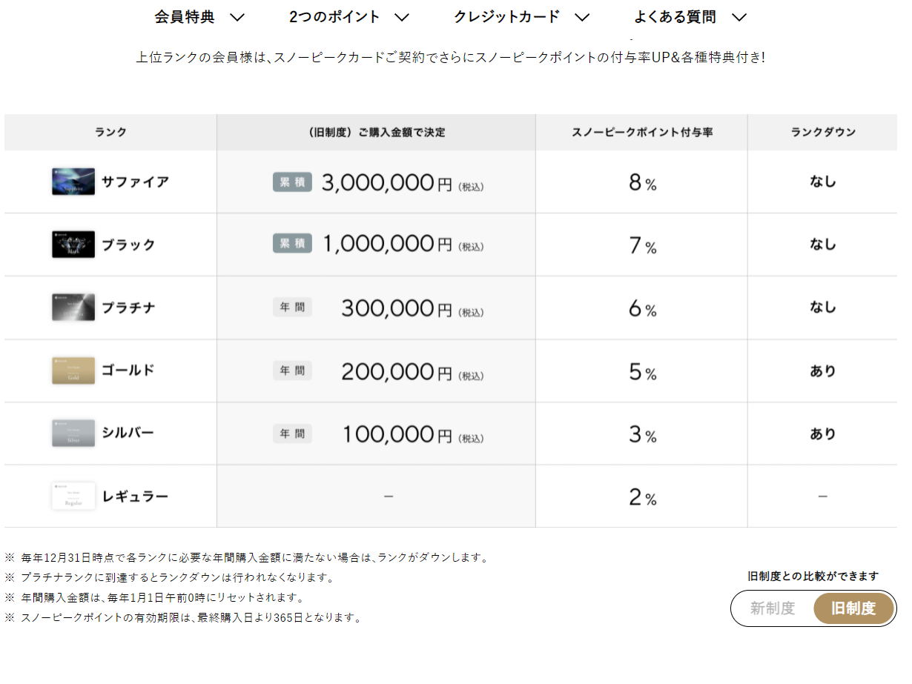Click the ブラック rank name
This screenshot has height=684, width=912.
(128, 245)
